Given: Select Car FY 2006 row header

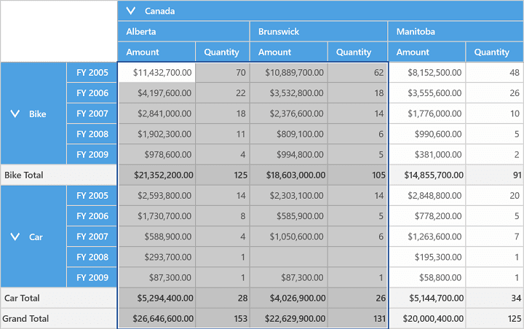Looking at the screenshot, I should click(92, 216).
